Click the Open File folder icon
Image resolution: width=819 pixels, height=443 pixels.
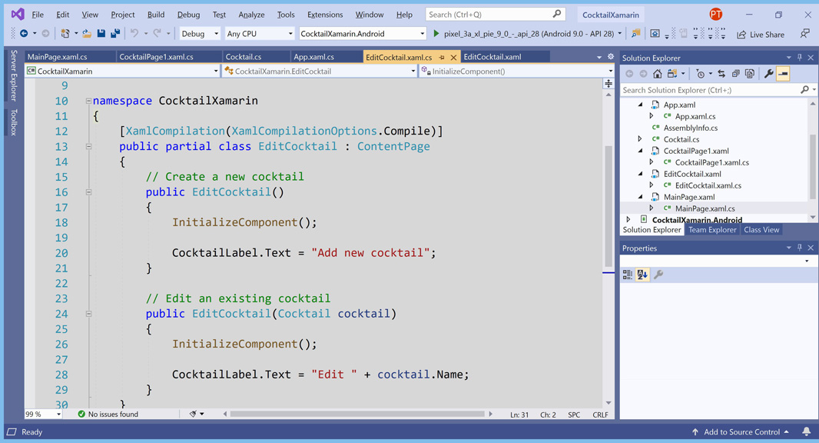coord(87,34)
